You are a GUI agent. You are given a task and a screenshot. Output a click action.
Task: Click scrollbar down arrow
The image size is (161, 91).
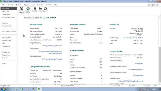click(x=159, y=83)
